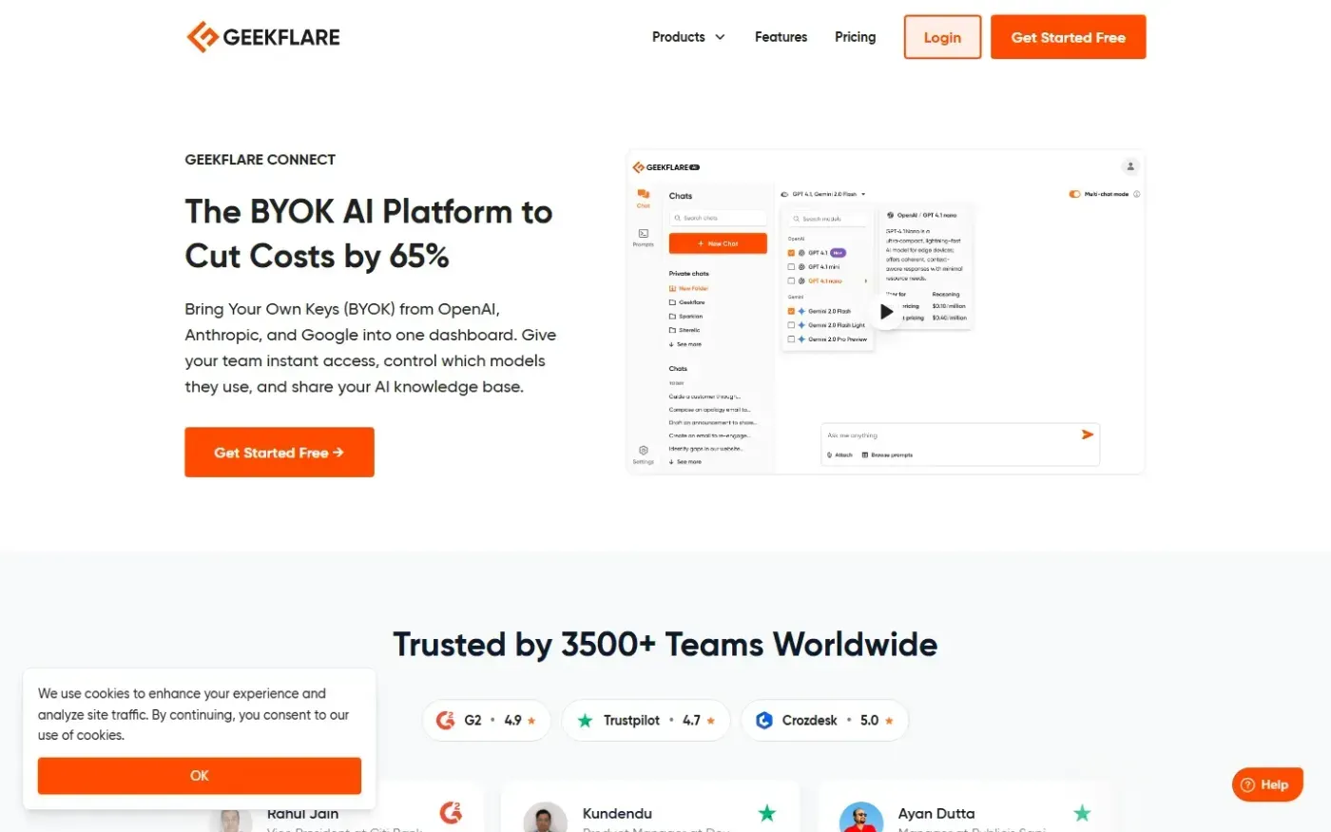1331x832 pixels.
Task: Click the user profile avatar in the preview
Action: pyautogui.click(x=1130, y=166)
